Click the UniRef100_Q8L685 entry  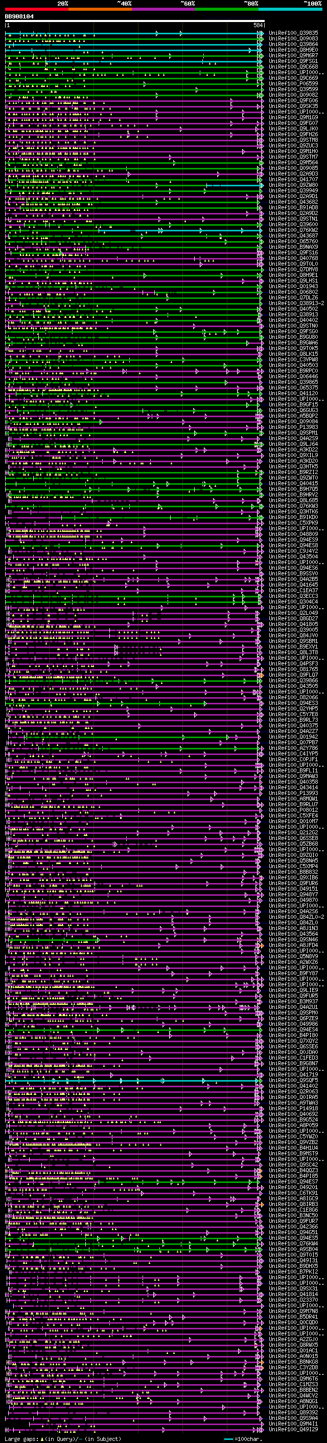tap(293, 500)
